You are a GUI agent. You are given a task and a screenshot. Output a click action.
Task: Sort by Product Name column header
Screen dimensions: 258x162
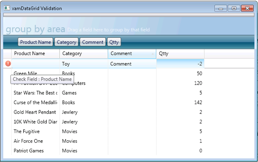point(35,54)
